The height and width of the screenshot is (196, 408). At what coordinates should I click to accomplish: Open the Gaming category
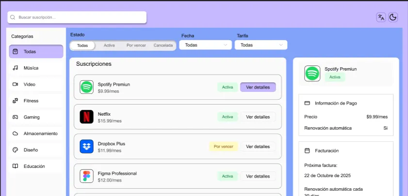click(x=36, y=118)
